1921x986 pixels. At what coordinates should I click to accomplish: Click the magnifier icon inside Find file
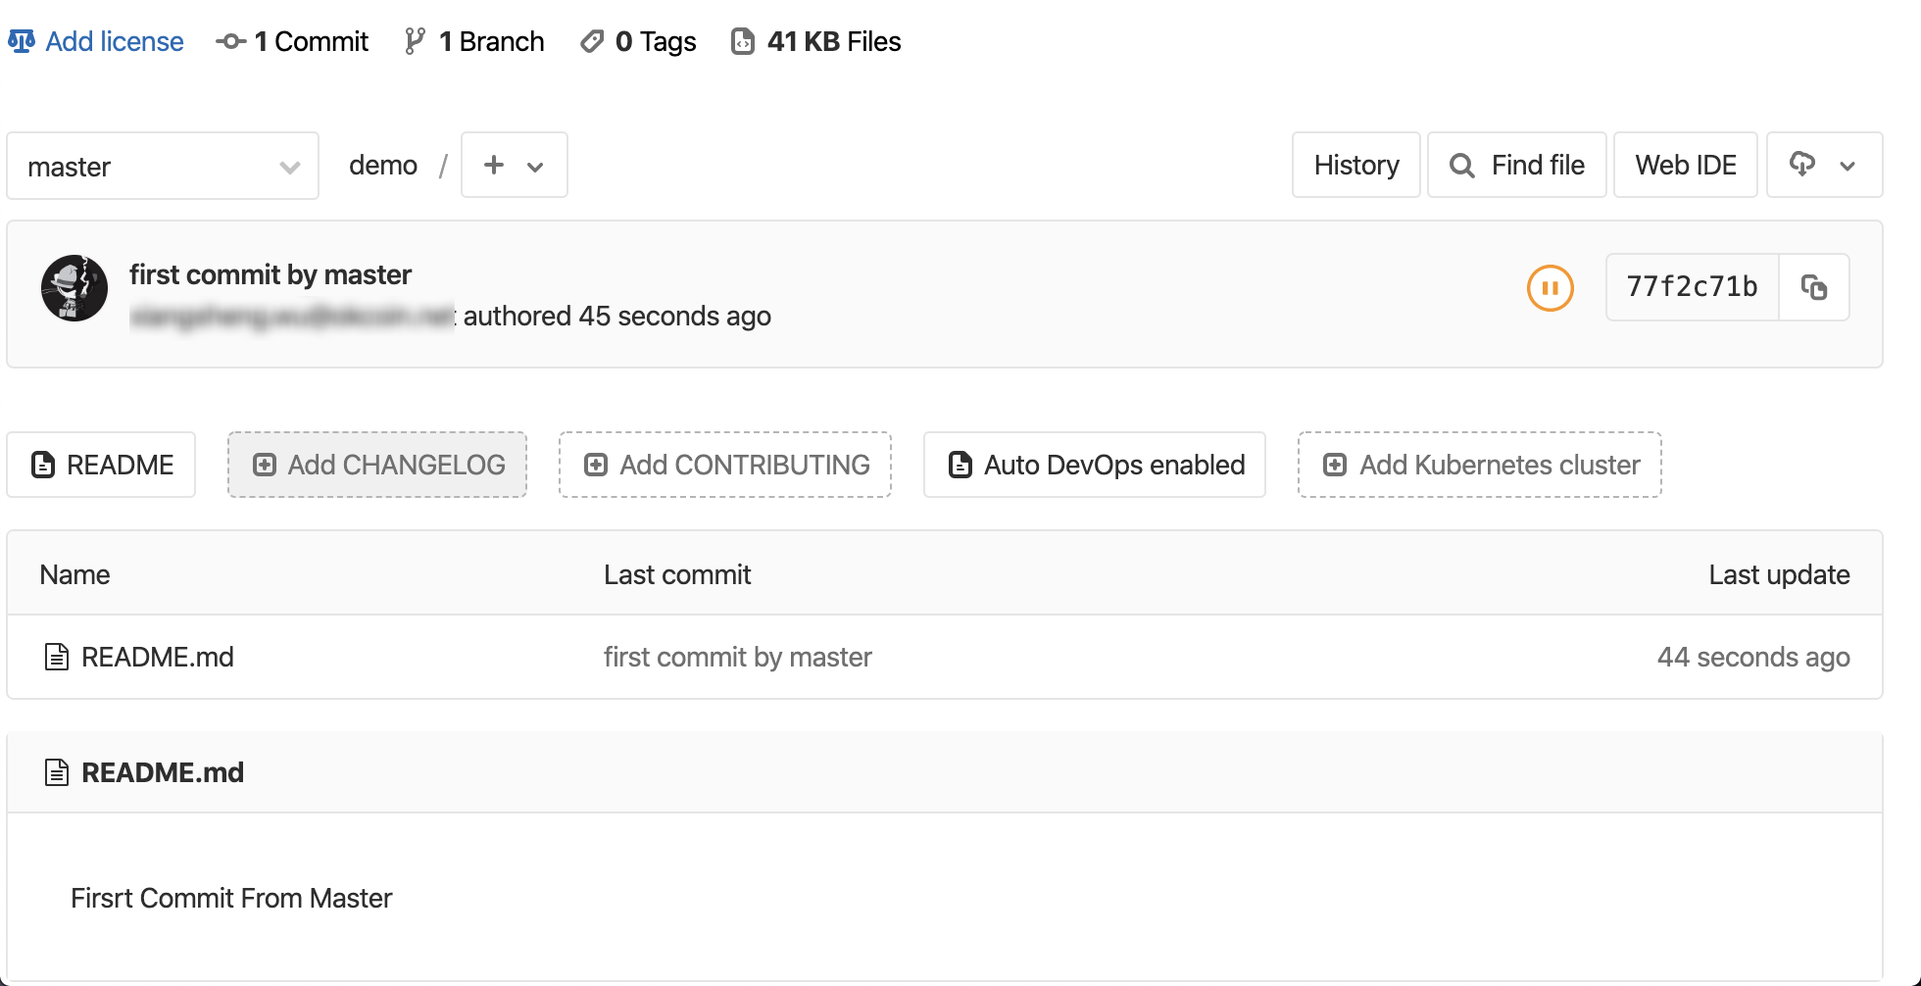1461,165
